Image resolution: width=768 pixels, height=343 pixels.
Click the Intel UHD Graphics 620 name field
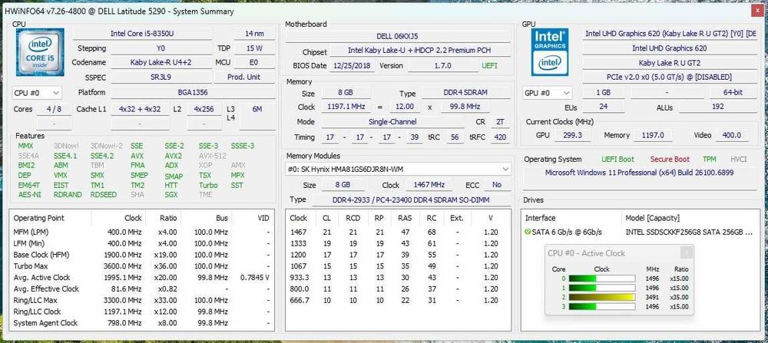(x=669, y=48)
